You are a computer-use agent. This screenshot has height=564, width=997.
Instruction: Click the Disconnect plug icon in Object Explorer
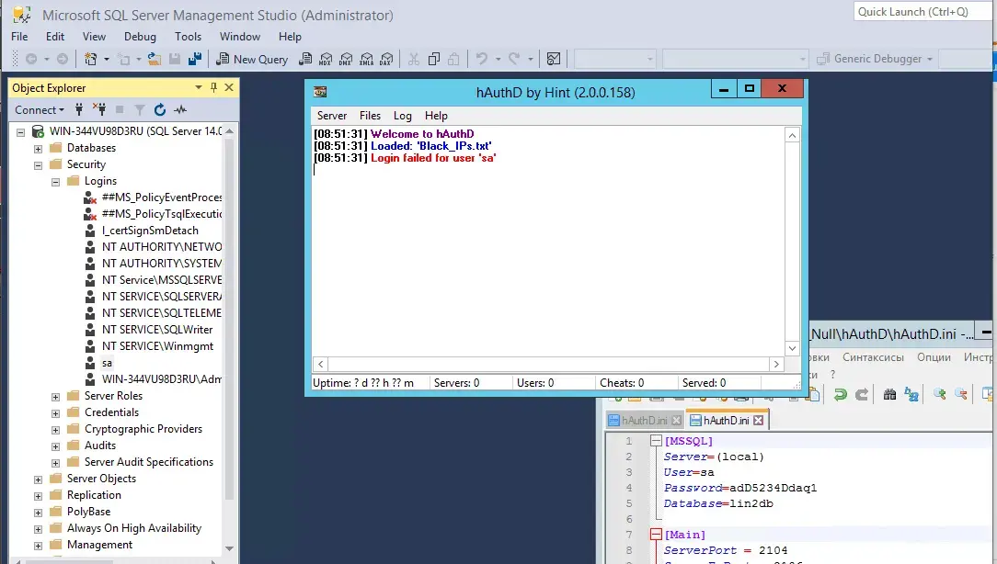99,109
